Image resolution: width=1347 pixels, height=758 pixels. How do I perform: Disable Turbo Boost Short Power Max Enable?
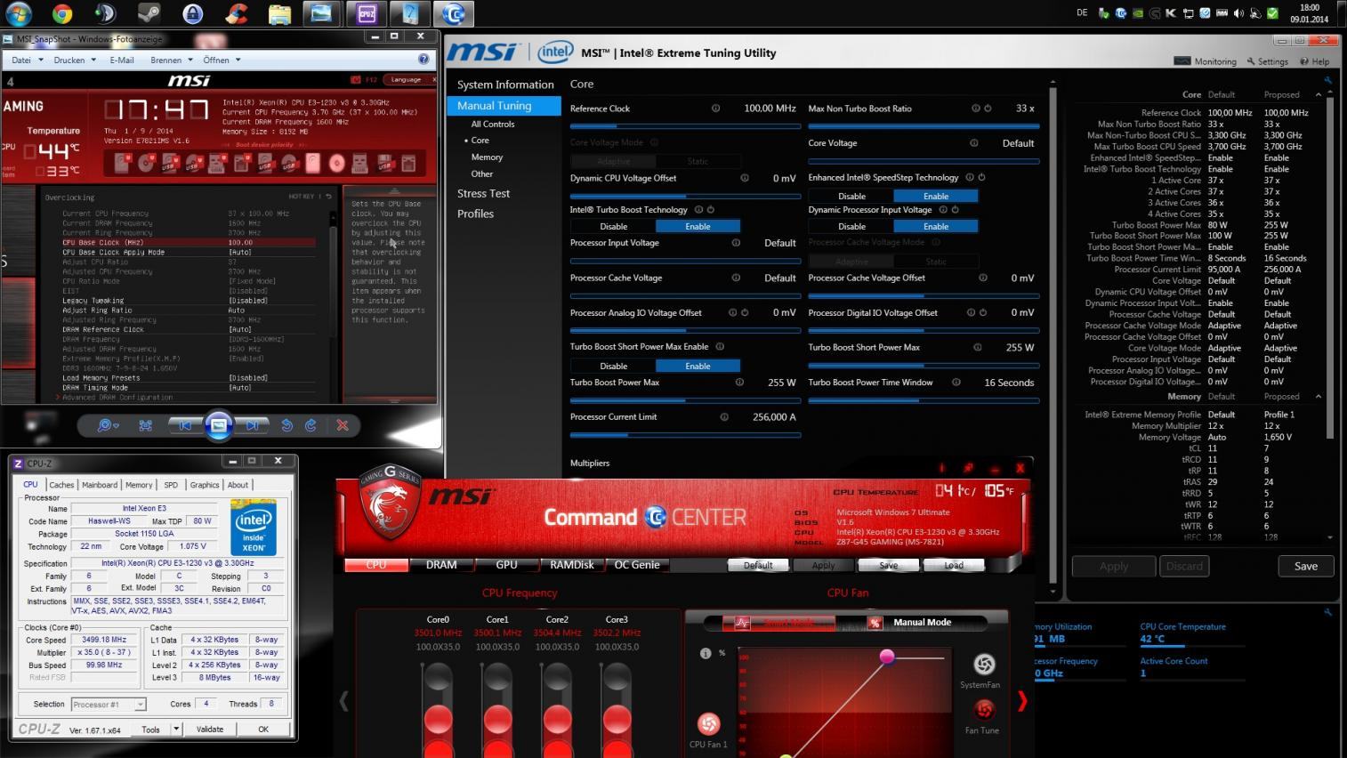[613, 366]
